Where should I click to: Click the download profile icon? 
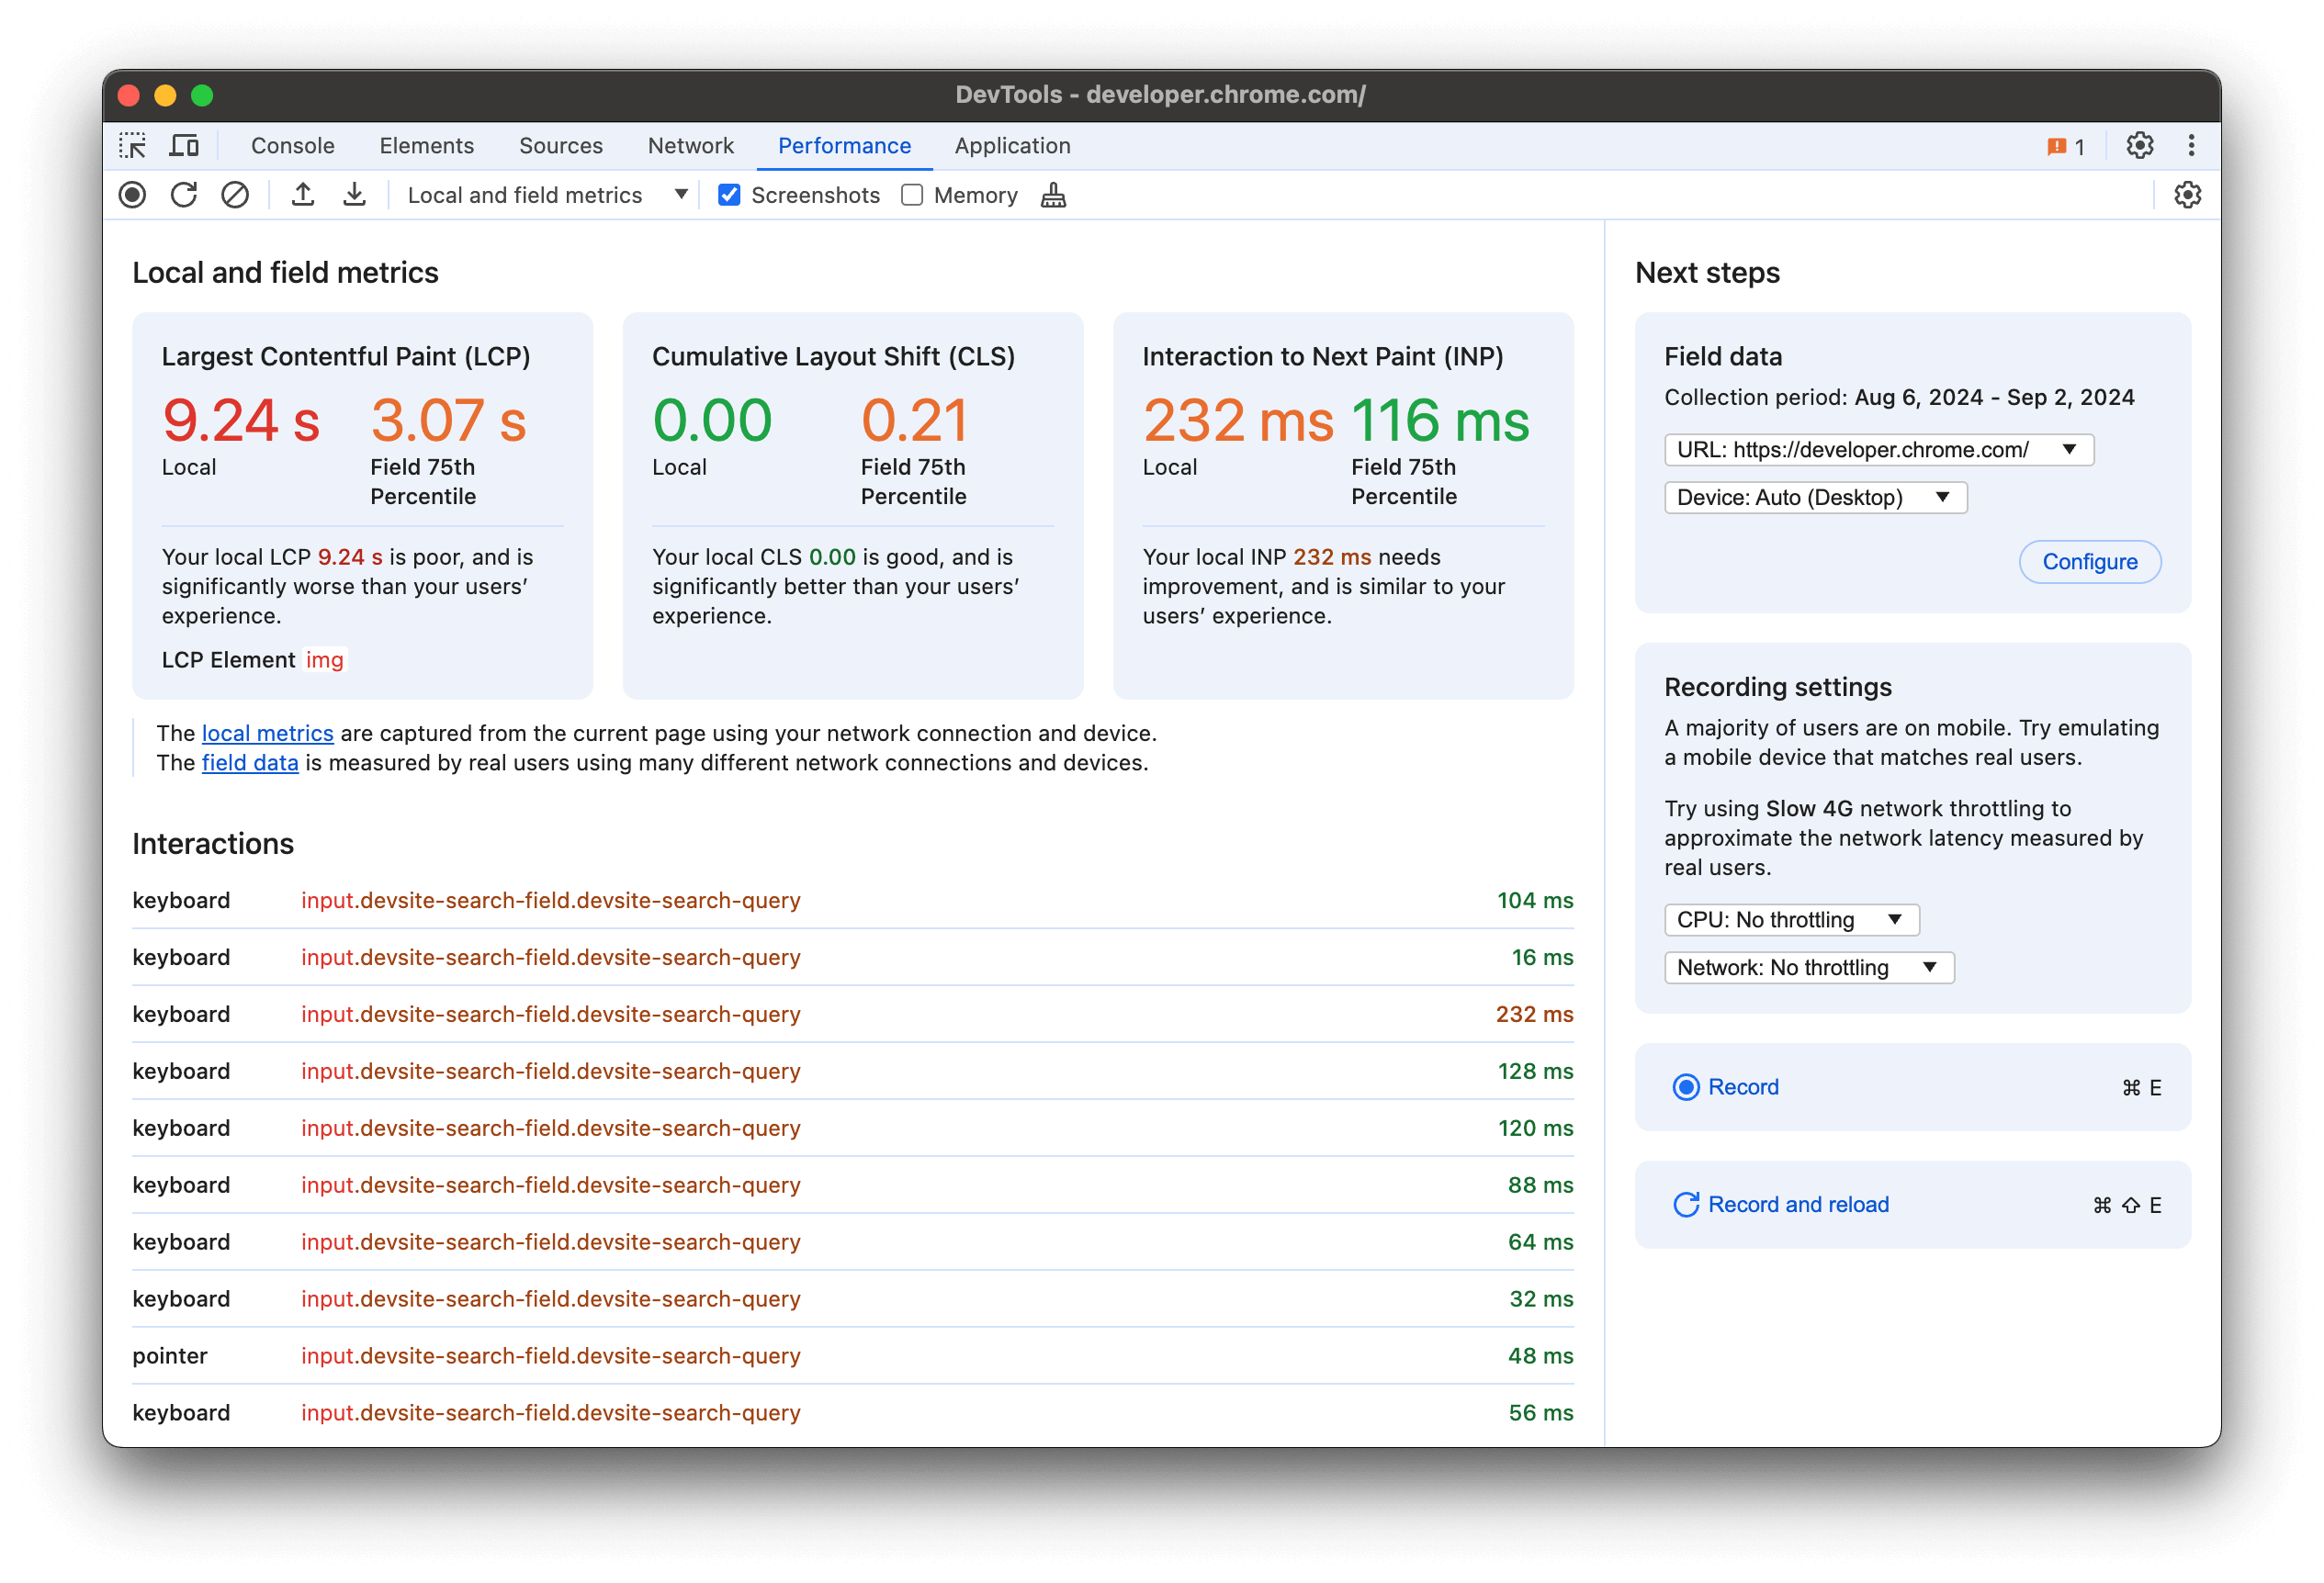click(353, 196)
